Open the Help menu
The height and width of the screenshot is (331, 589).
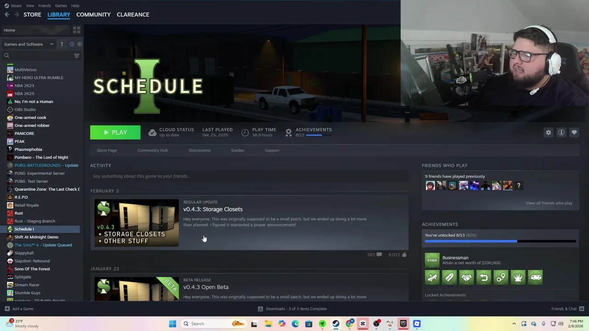click(x=75, y=6)
